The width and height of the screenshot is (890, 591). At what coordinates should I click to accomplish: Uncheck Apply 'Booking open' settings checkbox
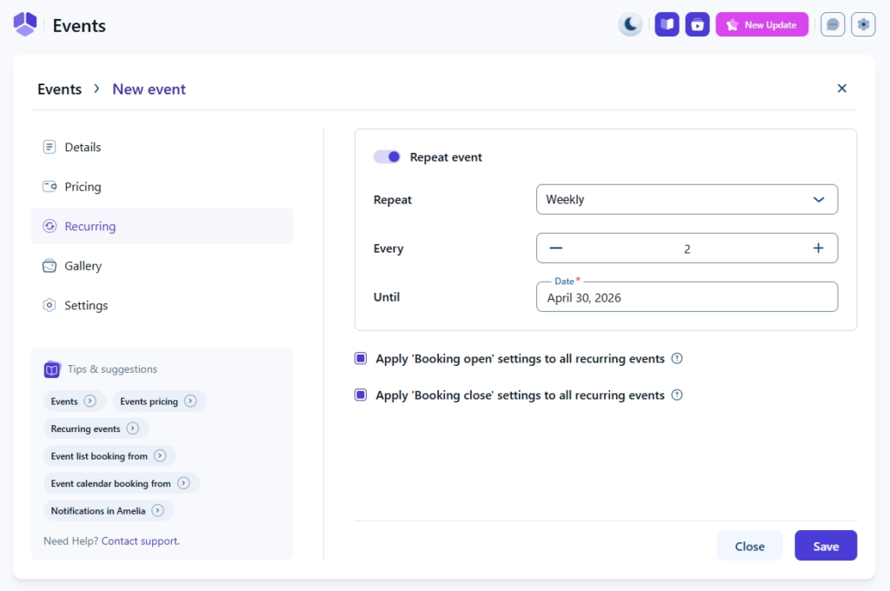coord(361,359)
